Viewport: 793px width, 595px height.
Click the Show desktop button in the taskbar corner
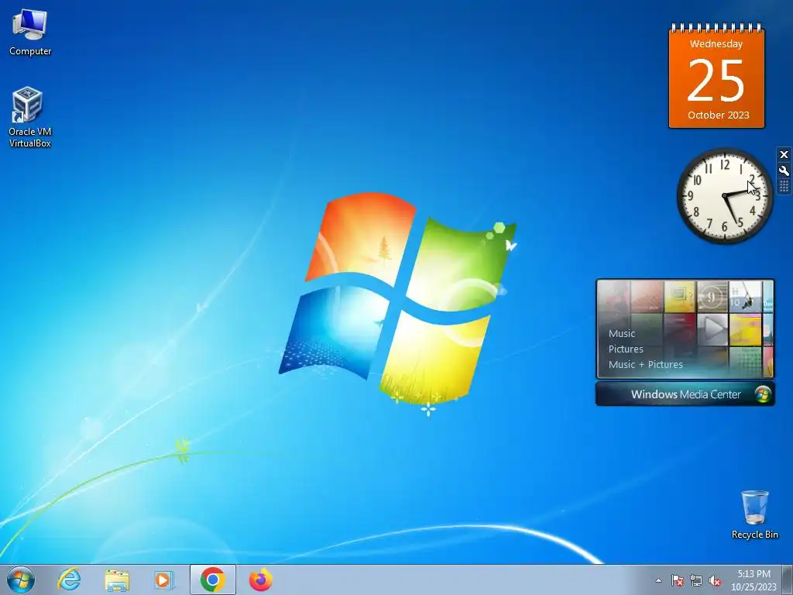click(787, 580)
